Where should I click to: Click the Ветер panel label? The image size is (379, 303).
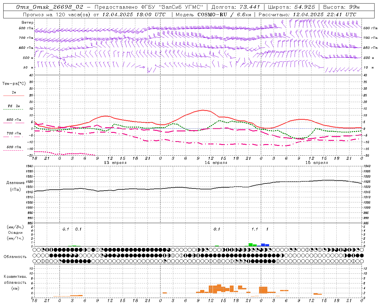28,22
